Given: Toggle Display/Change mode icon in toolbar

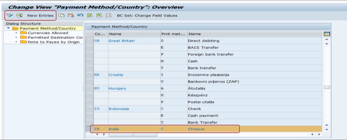Looking at the screenshot, I should (x=9, y=16).
